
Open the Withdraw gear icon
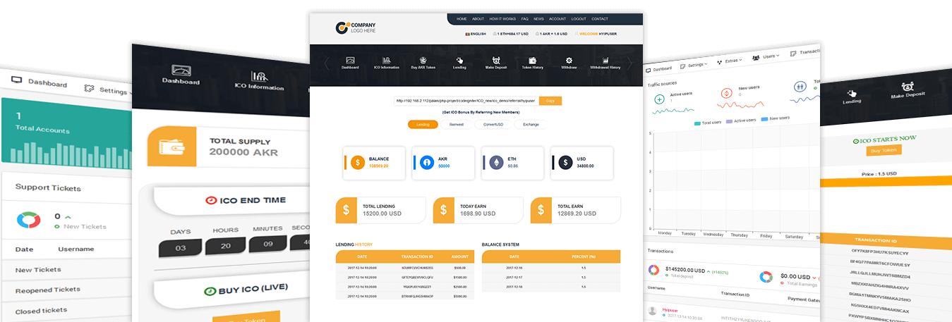[x=569, y=60]
